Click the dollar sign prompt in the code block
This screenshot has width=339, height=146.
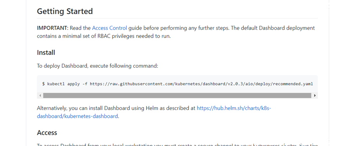tap(44, 84)
